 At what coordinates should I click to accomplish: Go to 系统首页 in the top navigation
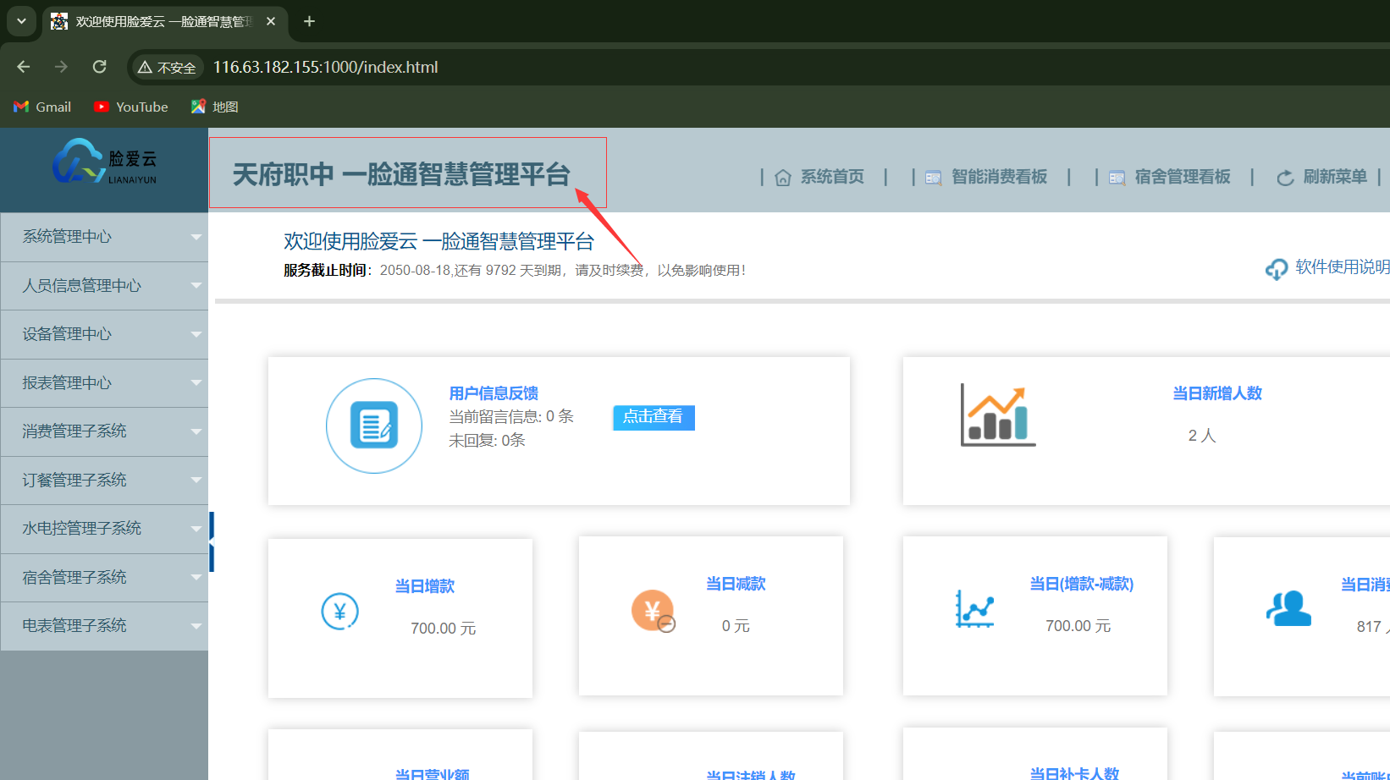[832, 177]
